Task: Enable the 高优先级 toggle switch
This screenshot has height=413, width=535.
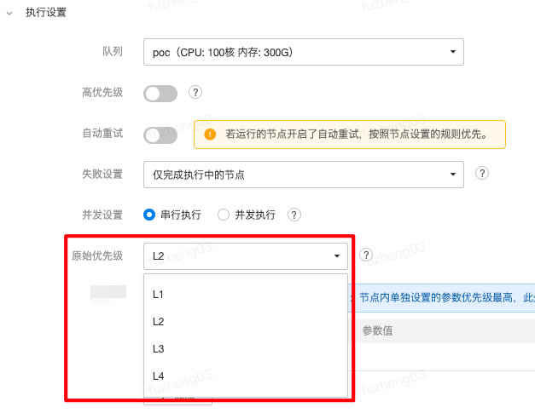Action: click(160, 93)
